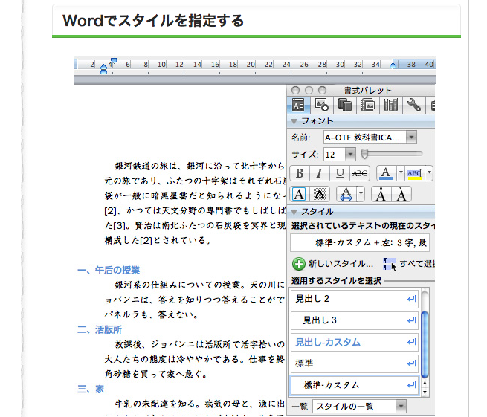Apply the font color A button
487x417 pixels.
pos(386,173)
